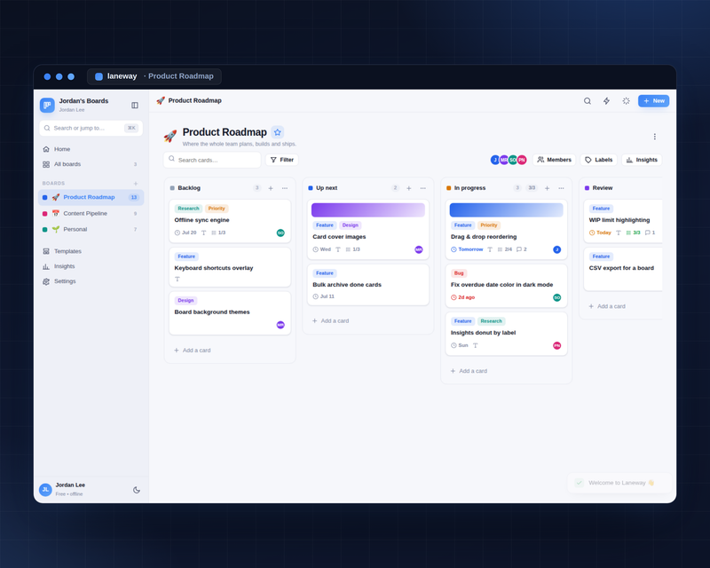This screenshot has width=710, height=568.
Task: Click Add a card in the Backlog column
Action: click(193, 351)
